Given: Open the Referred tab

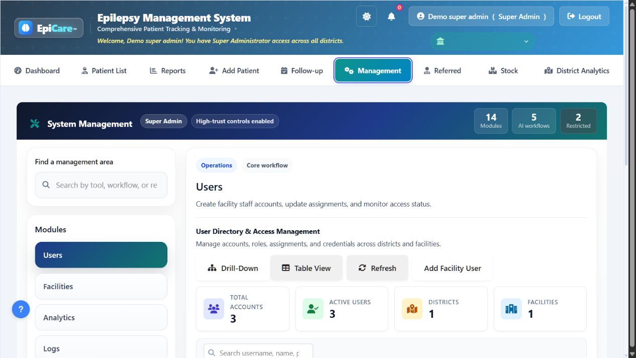Looking at the screenshot, I should (442, 70).
